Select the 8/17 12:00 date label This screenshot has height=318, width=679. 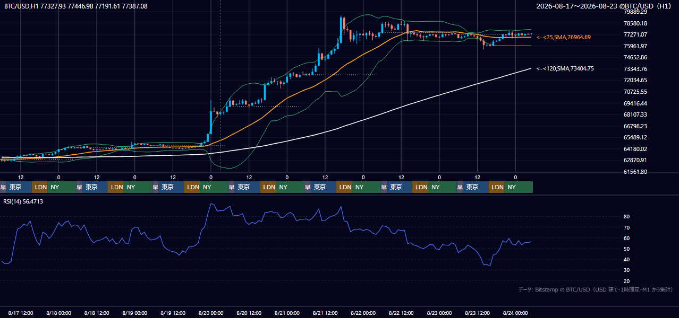coord(21,313)
